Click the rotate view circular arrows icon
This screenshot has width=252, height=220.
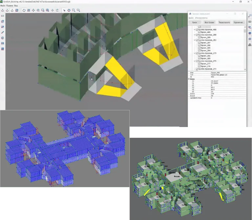click(24, 10)
